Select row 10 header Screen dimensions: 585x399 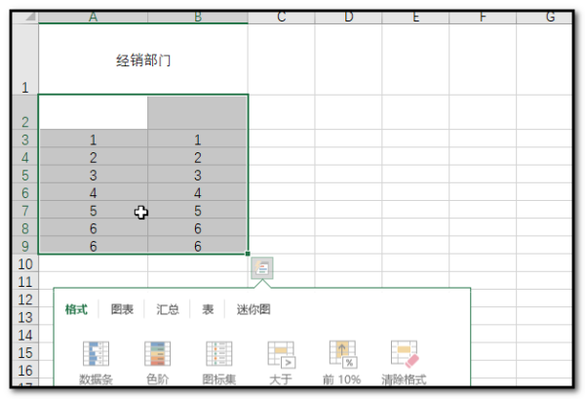tap(25, 263)
